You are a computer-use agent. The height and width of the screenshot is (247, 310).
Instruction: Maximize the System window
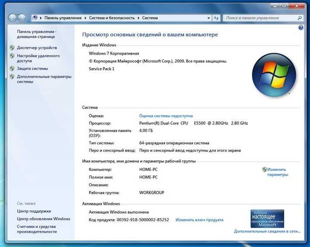point(284,6)
